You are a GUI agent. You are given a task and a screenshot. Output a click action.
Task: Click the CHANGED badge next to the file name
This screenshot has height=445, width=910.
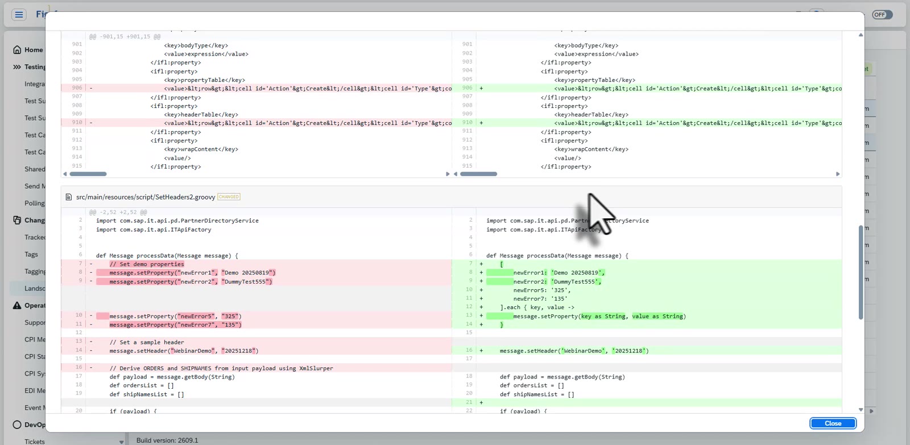229,197
